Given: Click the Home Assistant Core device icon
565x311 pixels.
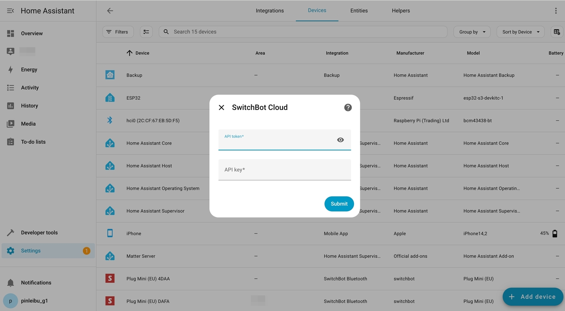Looking at the screenshot, I should pyautogui.click(x=110, y=143).
